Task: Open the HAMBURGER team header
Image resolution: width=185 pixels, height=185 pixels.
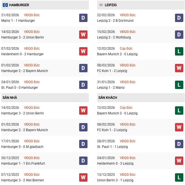Action: 19,5
